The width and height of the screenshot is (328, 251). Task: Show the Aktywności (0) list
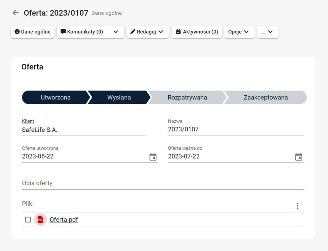click(x=197, y=32)
